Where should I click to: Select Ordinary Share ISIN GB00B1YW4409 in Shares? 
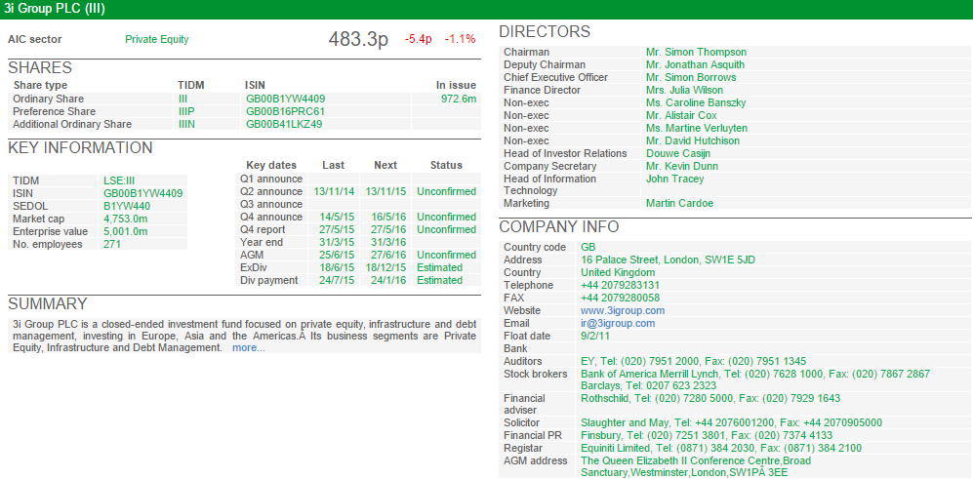(285, 99)
